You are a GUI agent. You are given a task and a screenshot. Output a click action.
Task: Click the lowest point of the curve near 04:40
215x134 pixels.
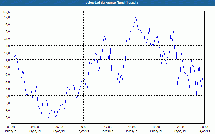48,118
